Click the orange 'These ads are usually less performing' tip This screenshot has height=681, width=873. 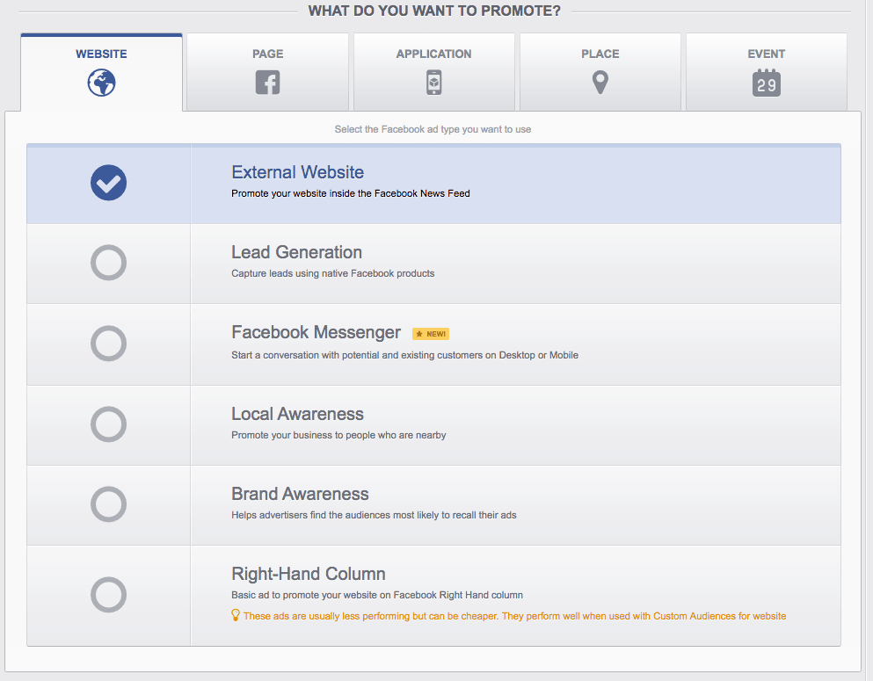(514, 617)
